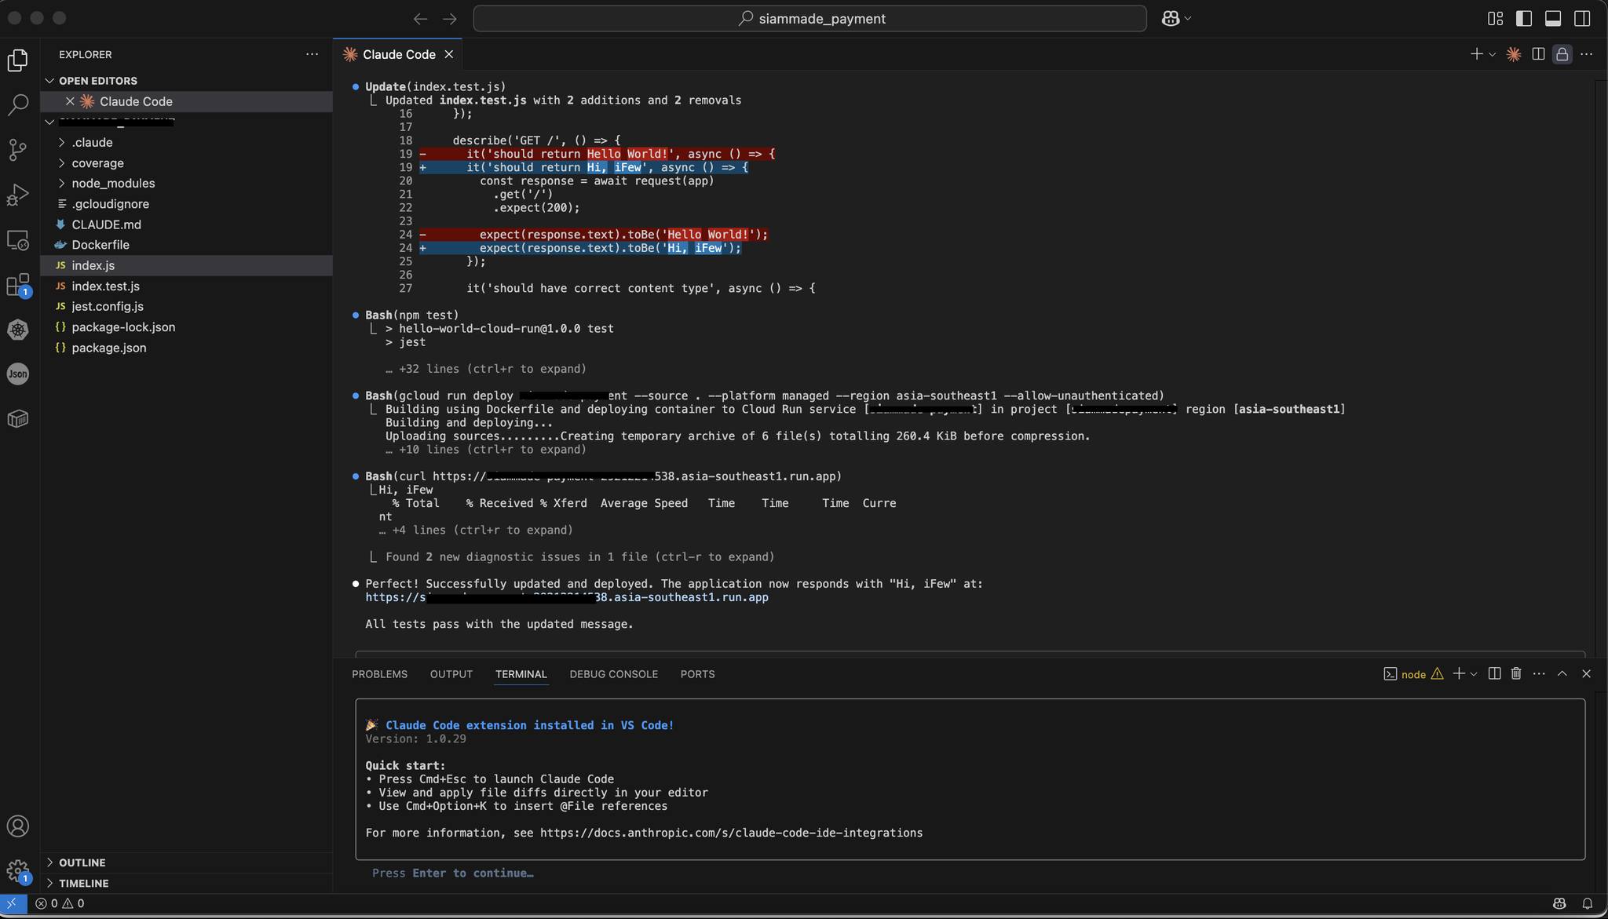
Task: Click the Claude Code spark icon in editor toolbar
Action: [1513, 54]
